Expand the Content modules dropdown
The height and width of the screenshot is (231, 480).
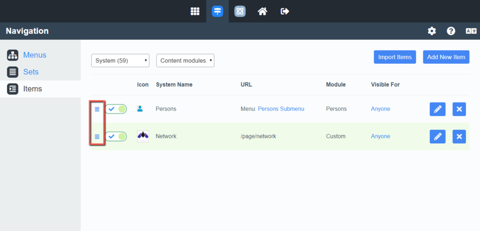185,60
